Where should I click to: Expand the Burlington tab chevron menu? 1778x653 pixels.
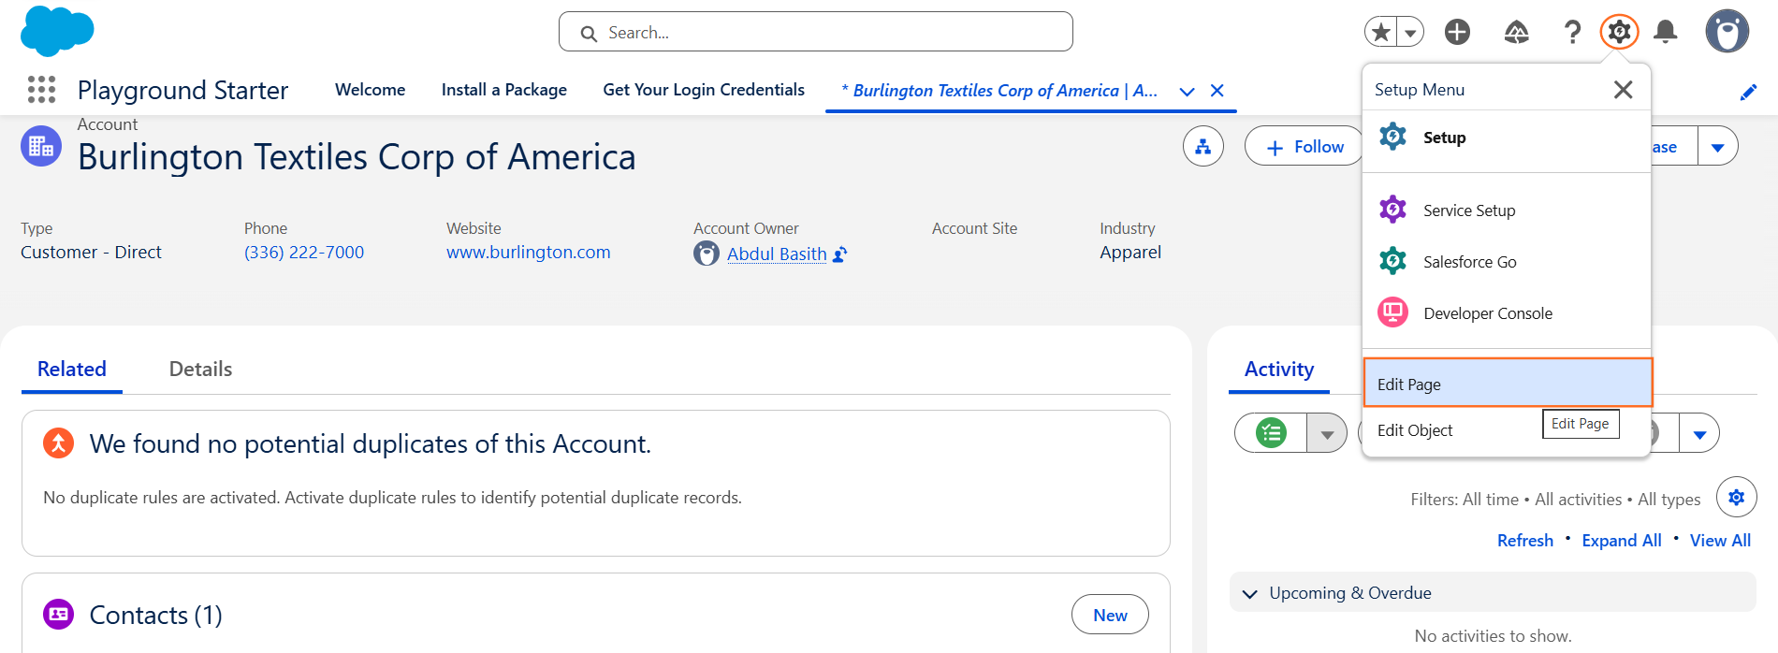(x=1187, y=92)
